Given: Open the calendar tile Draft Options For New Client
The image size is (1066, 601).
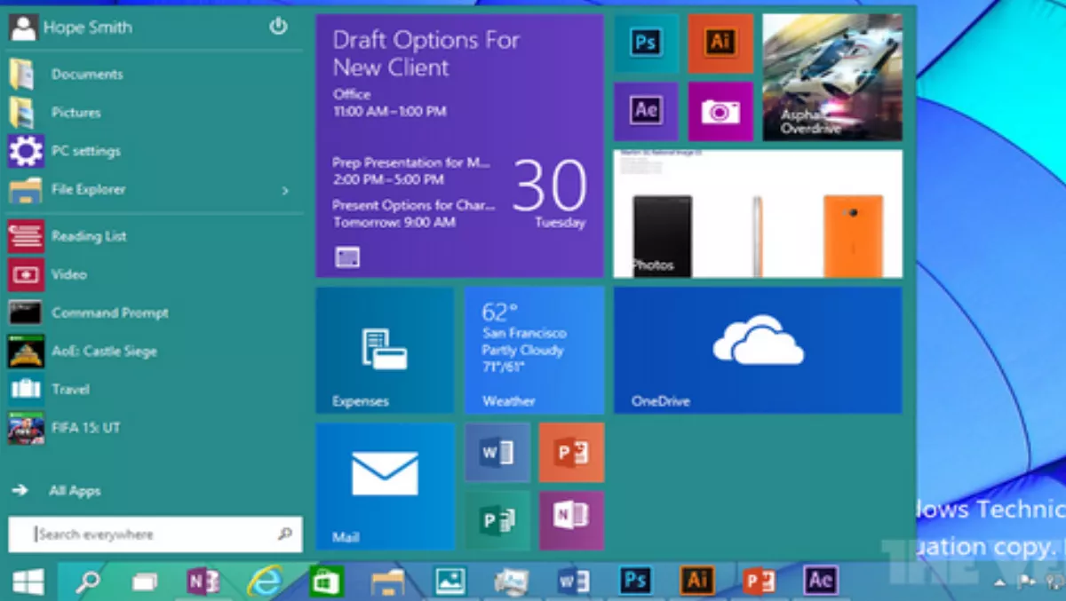Looking at the screenshot, I should coord(460,146).
